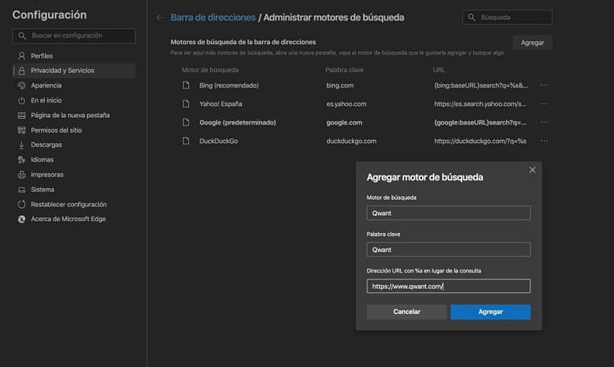Open more options for Bing (recomendado)
The image size is (614, 367).
coord(544,85)
